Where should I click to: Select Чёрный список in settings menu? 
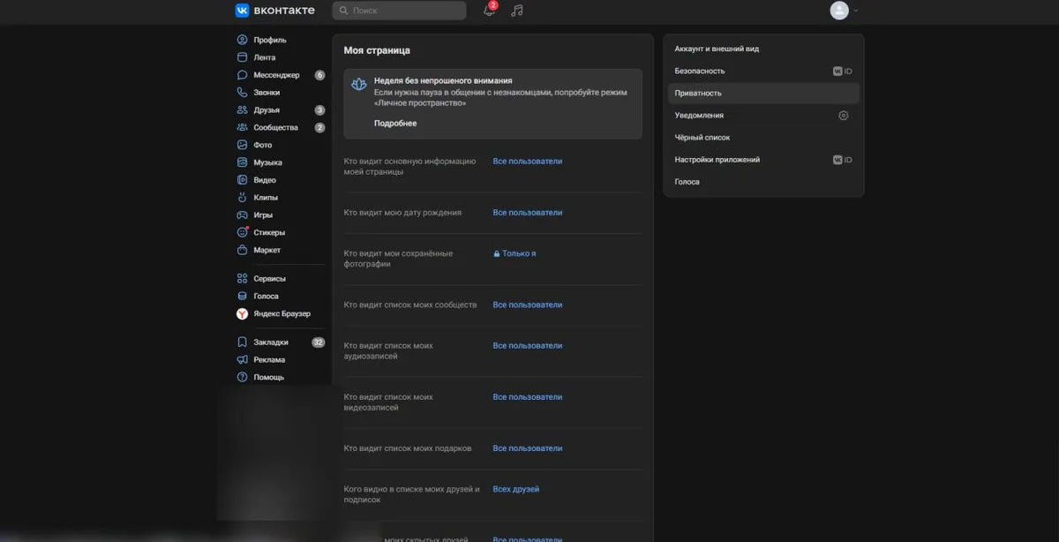pos(763,138)
